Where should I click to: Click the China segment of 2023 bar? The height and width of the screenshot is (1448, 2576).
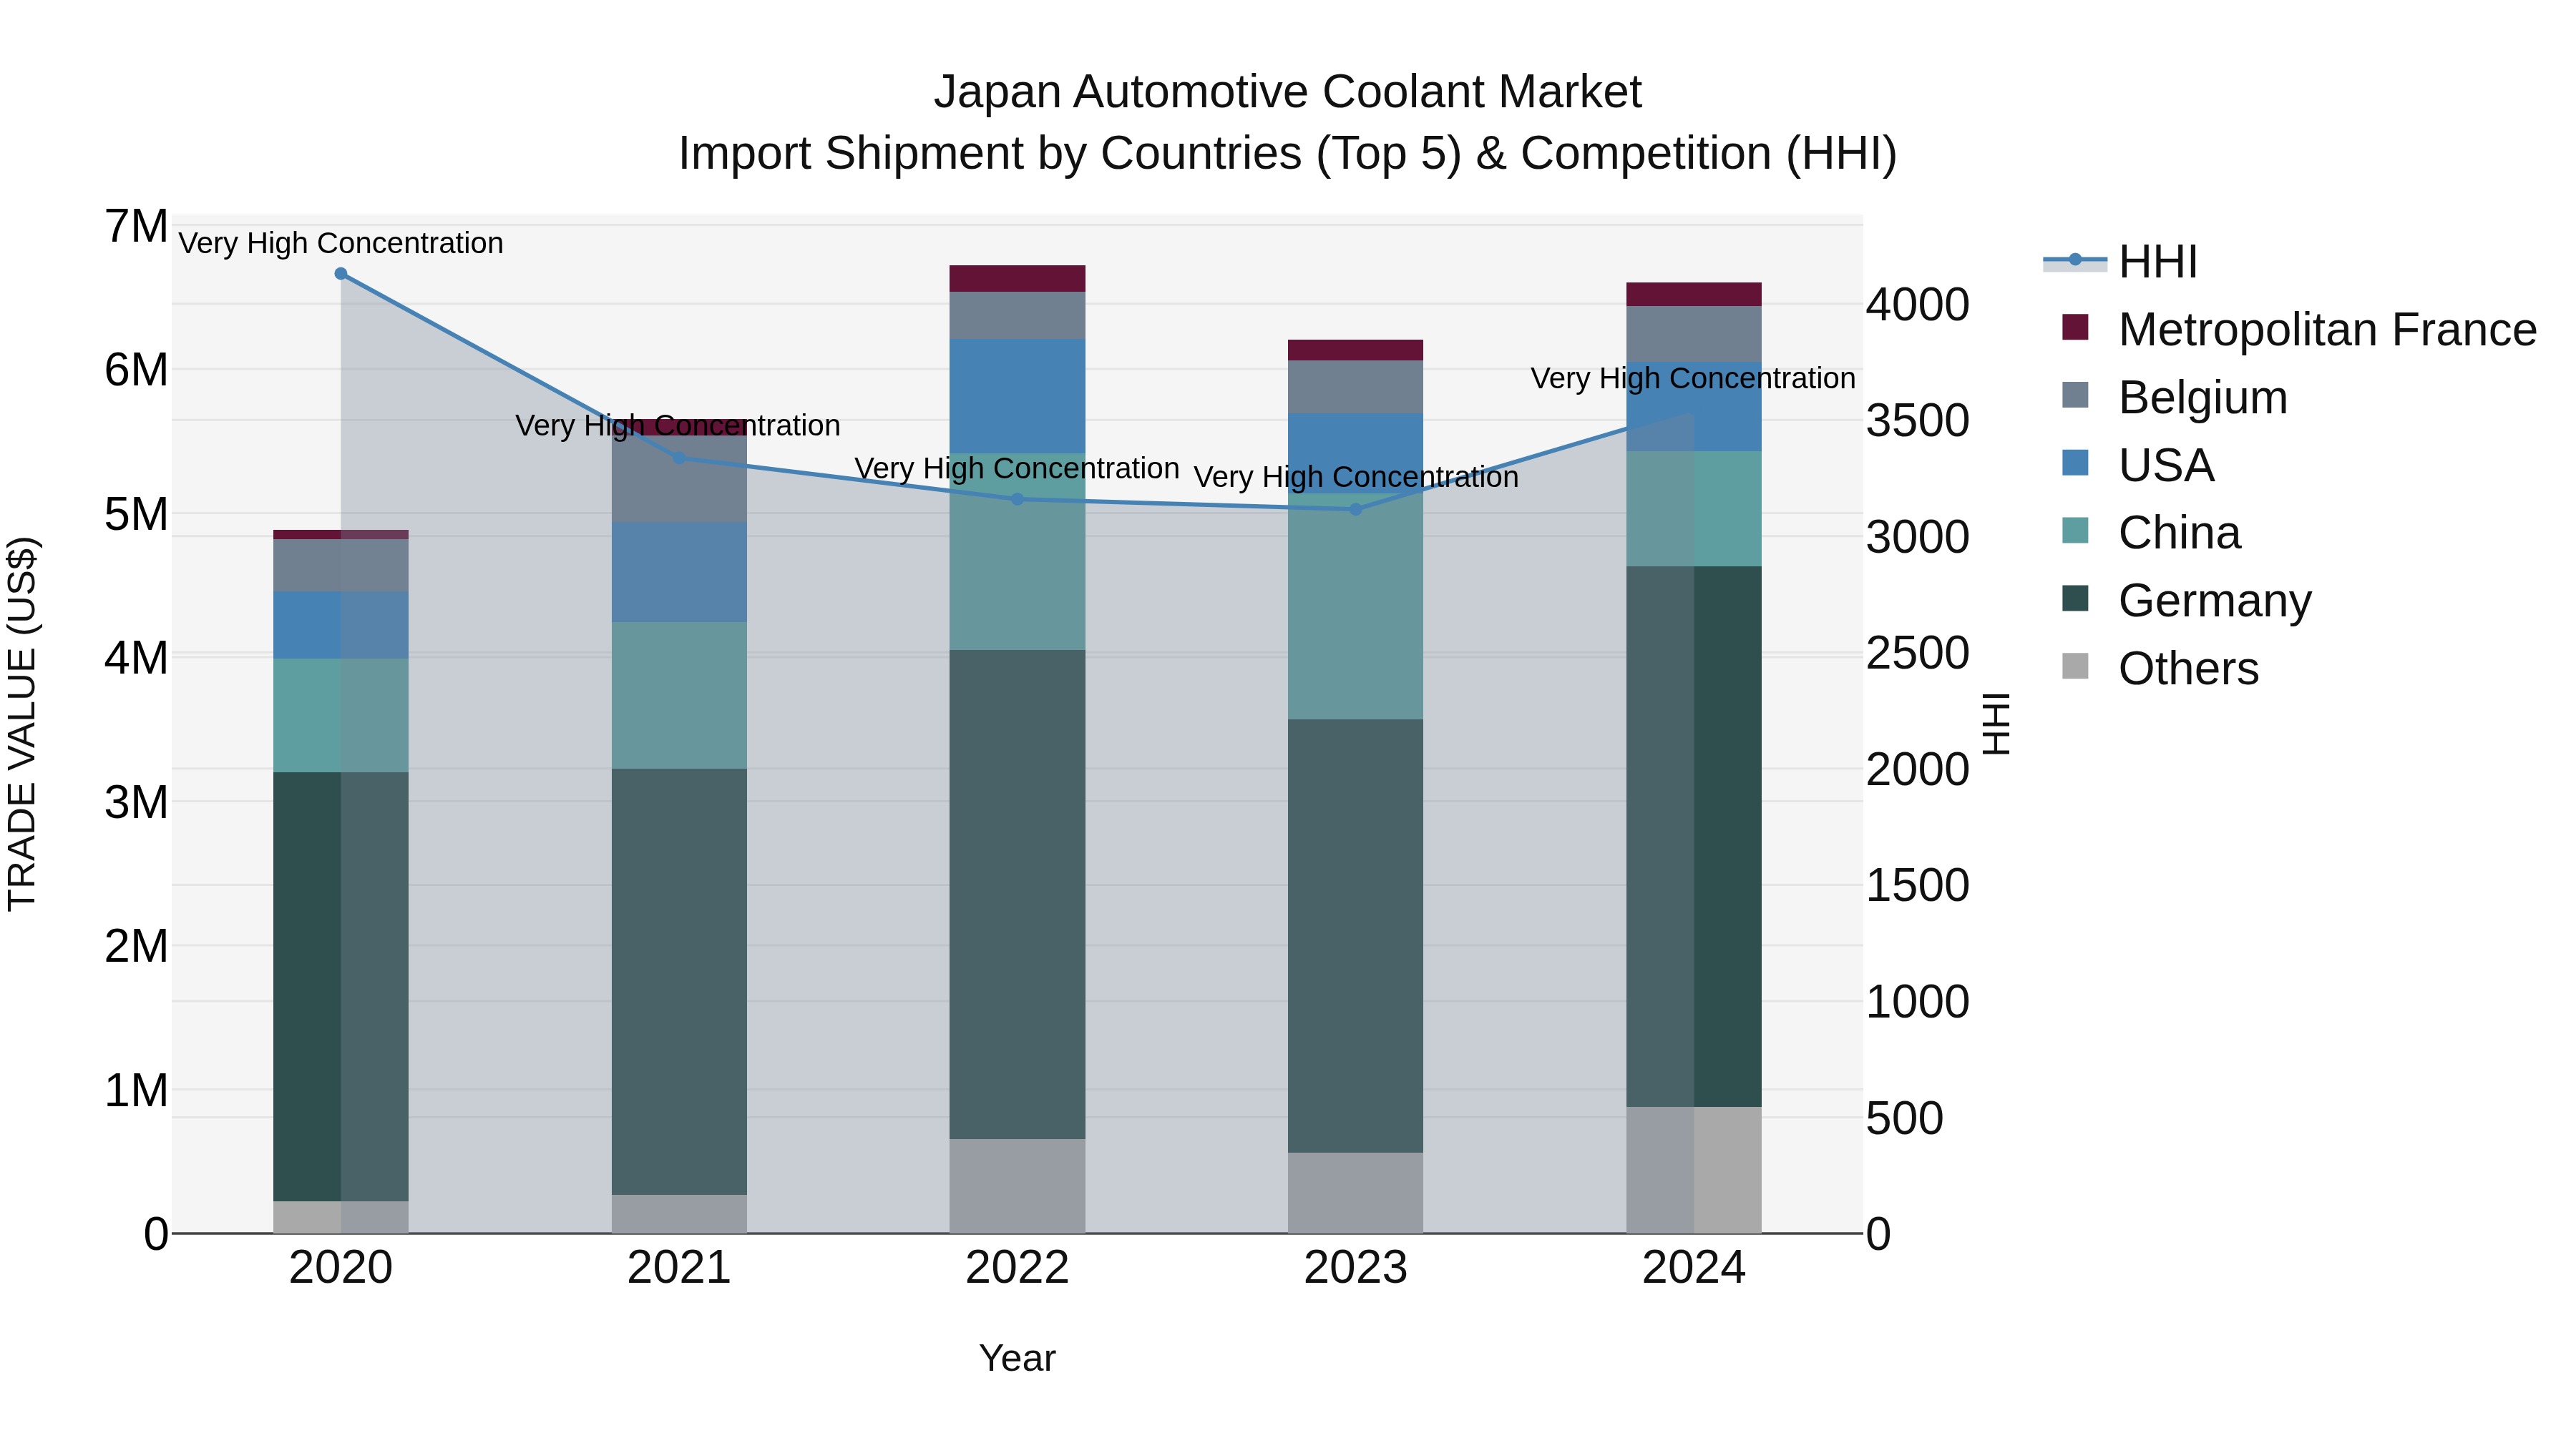click(1356, 606)
